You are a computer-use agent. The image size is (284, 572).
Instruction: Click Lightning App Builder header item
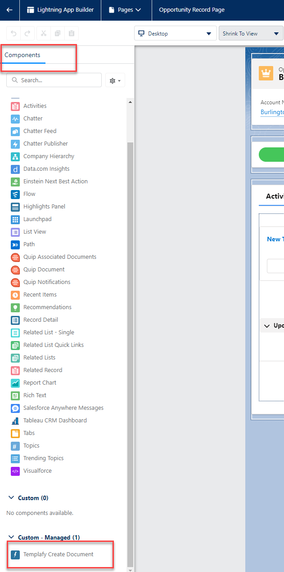pyautogui.click(x=60, y=10)
